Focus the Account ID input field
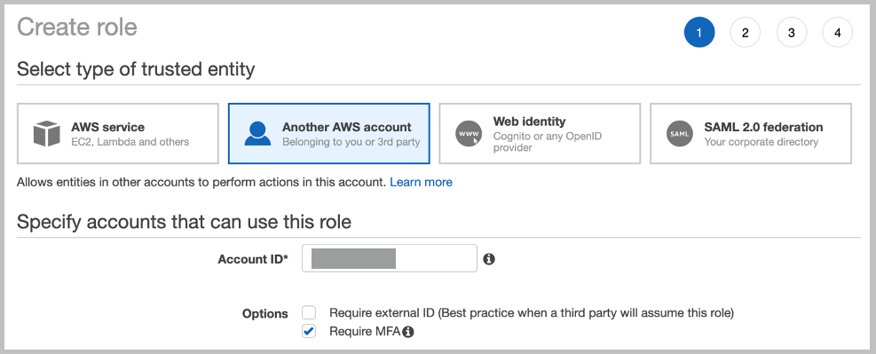This screenshot has height=354, width=876. click(x=390, y=258)
